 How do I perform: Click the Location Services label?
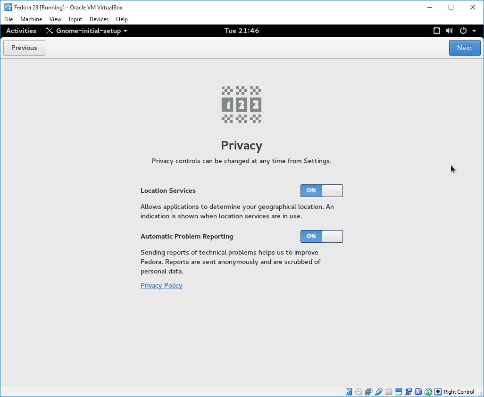coord(168,190)
